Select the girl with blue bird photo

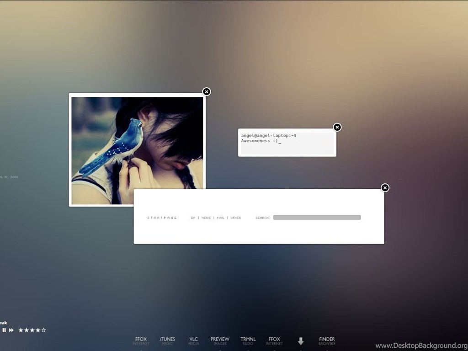(x=137, y=142)
